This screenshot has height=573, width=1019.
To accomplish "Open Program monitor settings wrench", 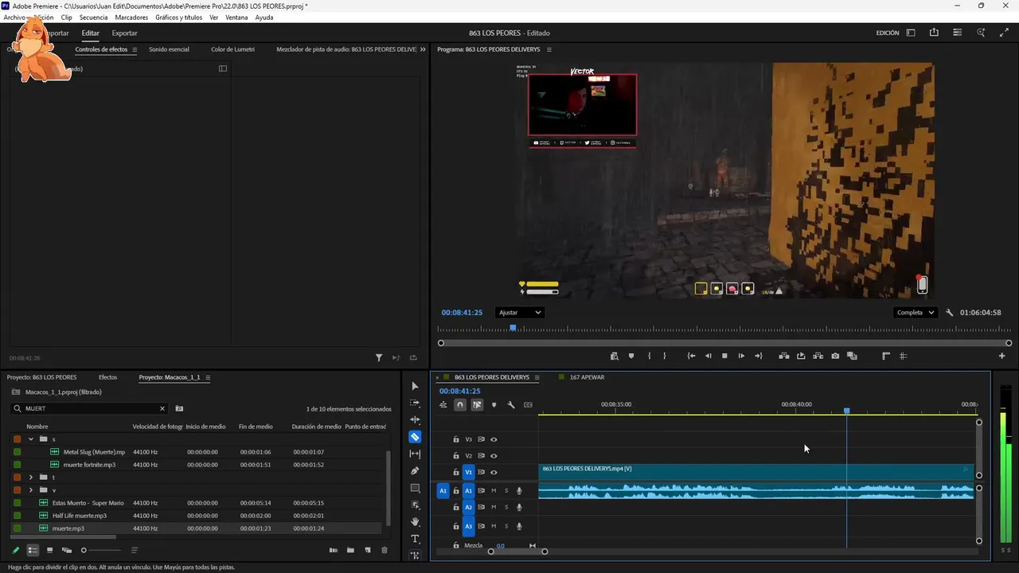I will click(950, 313).
